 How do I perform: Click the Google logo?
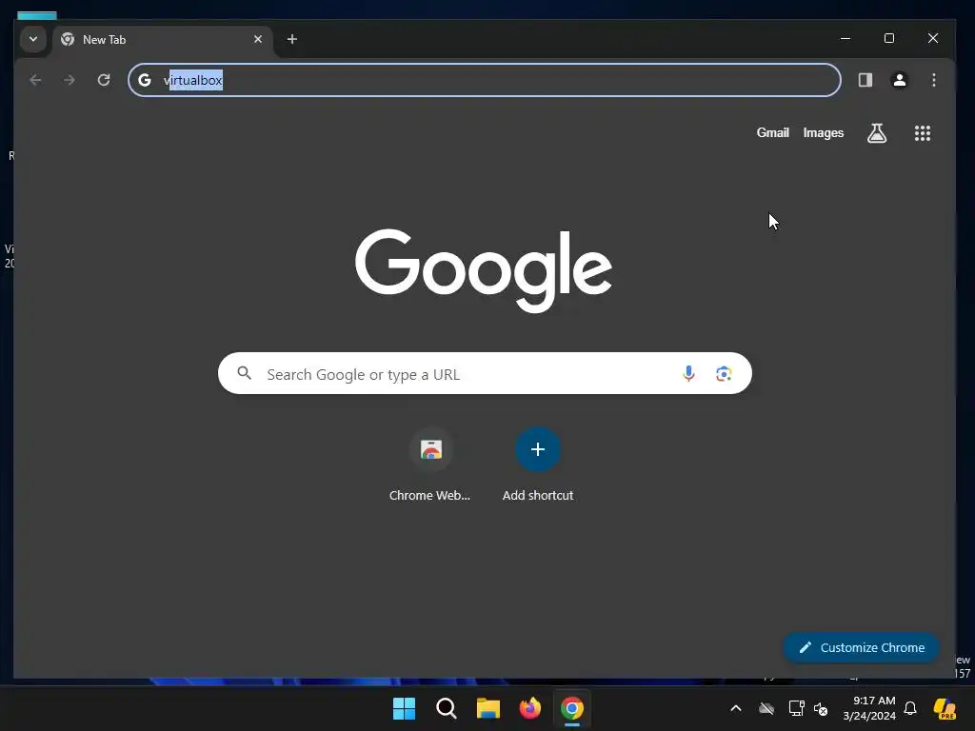point(484,270)
